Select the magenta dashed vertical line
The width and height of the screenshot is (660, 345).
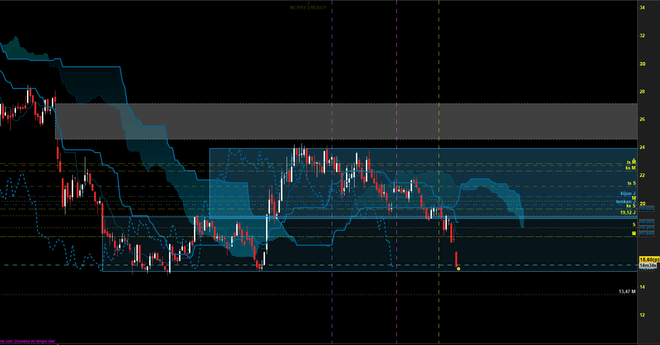click(397, 172)
